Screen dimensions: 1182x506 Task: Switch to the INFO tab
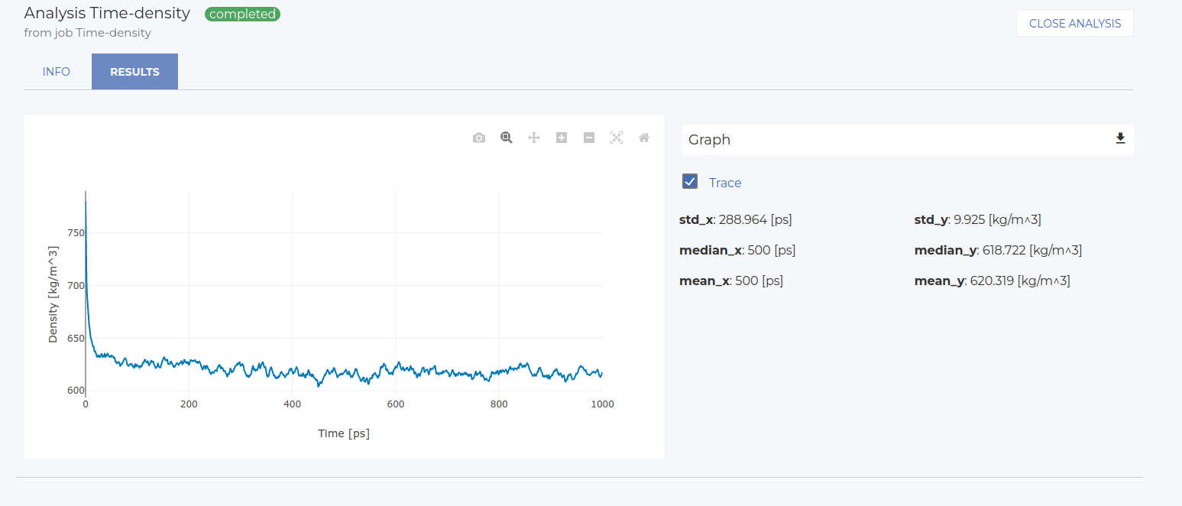click(x=57, y=72)
